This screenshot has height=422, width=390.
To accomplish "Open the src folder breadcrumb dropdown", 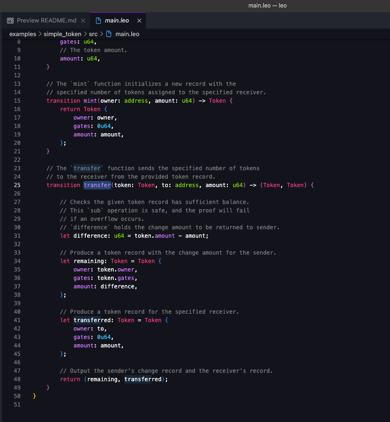I will tap(93, 34).
